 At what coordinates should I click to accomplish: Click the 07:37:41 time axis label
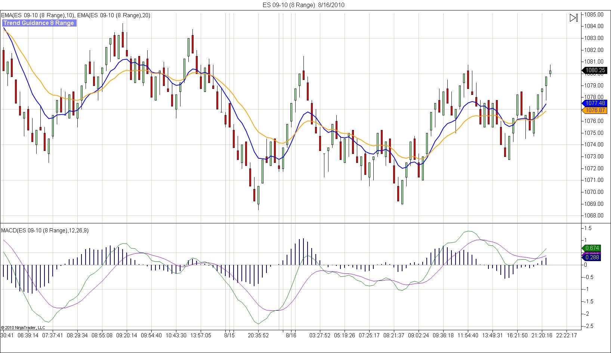coord(53,335)
